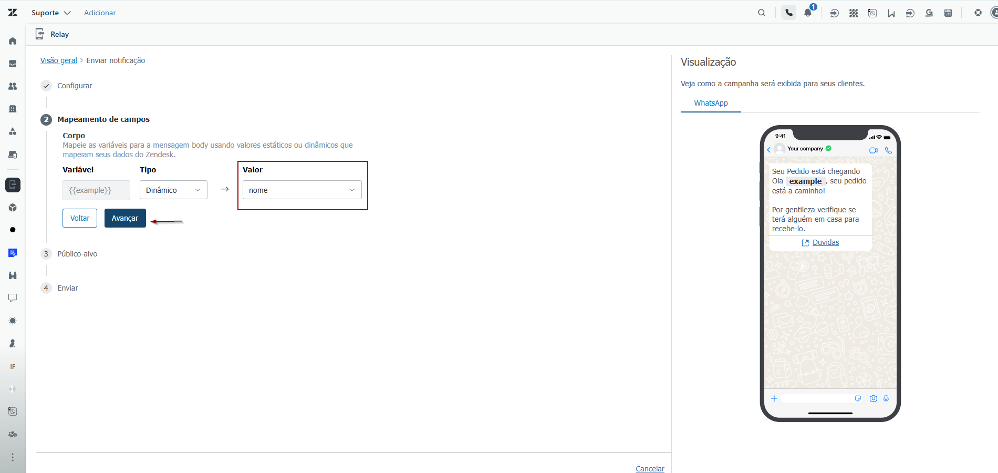The width and height of the screenshot is (998, 473).
Task: Open the Suporte workspace dropdown
Action: coord(51,13)
